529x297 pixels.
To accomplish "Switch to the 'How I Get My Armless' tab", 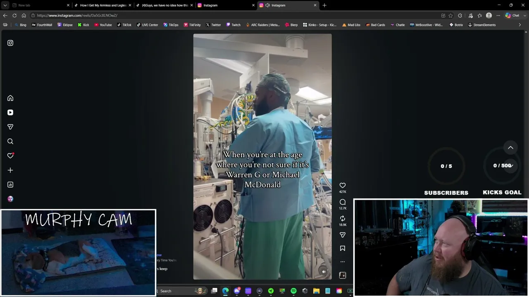I will point(102,5).
